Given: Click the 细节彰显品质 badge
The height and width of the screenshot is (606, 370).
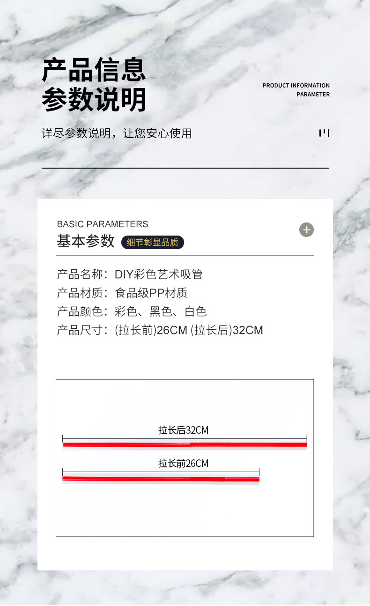Looking at the screenshot, I should tap(153, 242).
